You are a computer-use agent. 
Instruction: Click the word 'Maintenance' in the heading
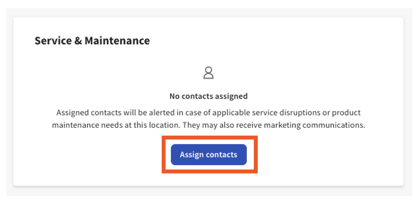pyautogui.click(x=117, y=41)
